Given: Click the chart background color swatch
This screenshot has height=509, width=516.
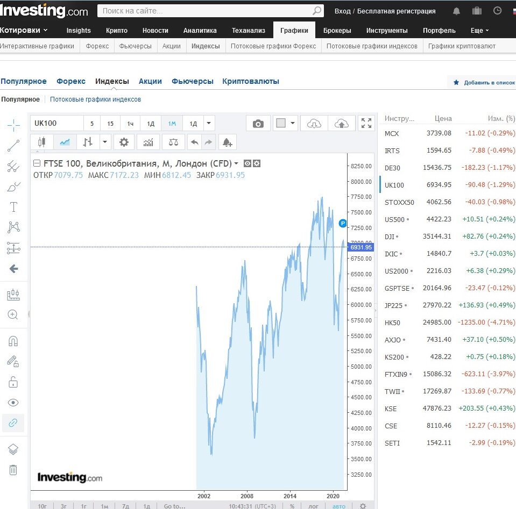Looking at the screenshot, I should click(281, 123).
